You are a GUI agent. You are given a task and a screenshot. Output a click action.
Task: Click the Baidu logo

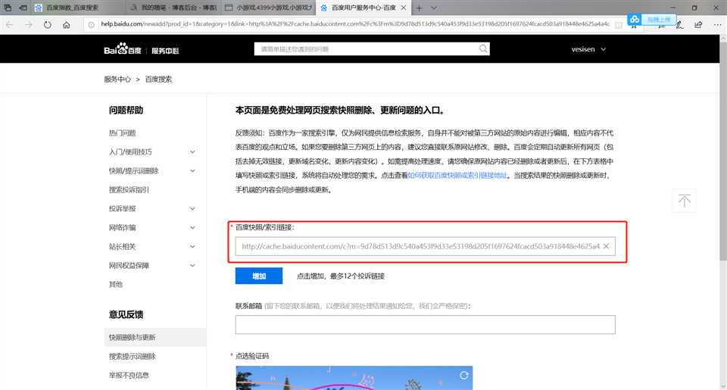123,48
